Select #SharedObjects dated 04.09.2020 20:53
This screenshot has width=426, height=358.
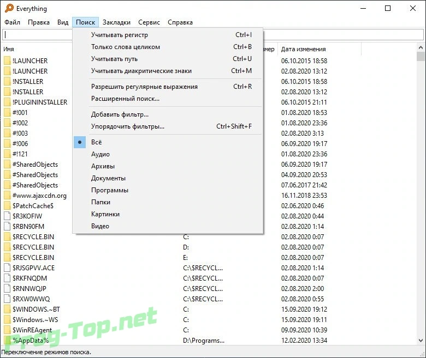[209, 175]
